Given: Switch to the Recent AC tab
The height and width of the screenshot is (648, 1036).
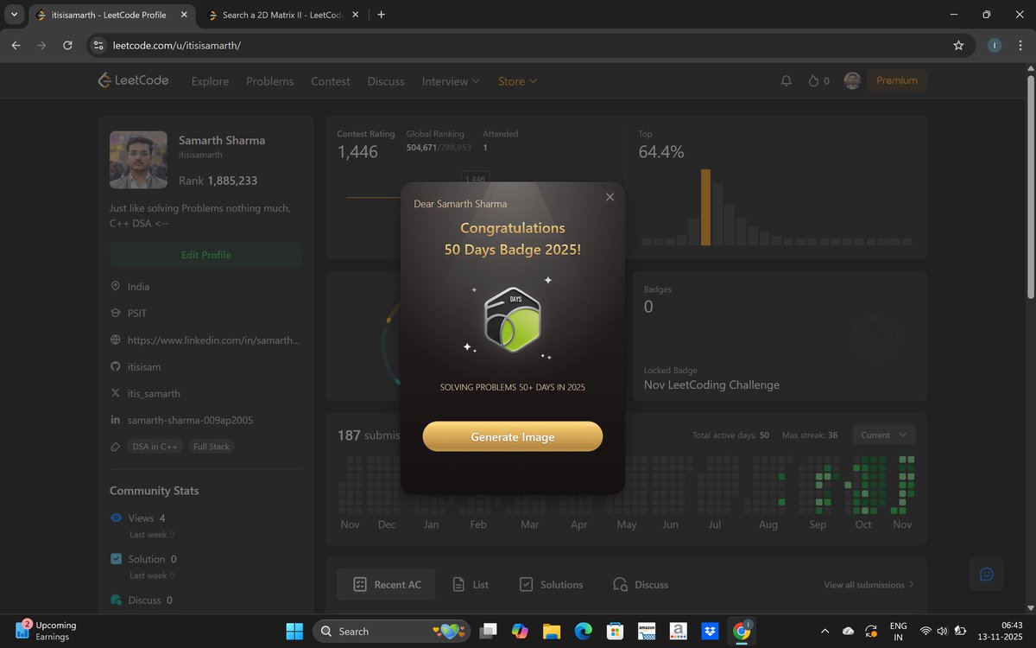Looking at the screenshot, I should click(x=387, y=585).
